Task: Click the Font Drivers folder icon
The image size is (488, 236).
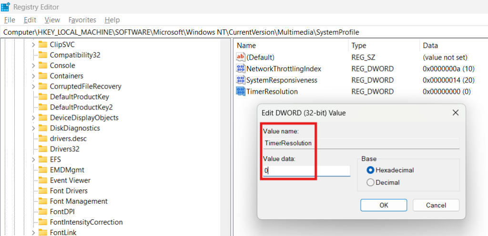Action: coord(43,191)
